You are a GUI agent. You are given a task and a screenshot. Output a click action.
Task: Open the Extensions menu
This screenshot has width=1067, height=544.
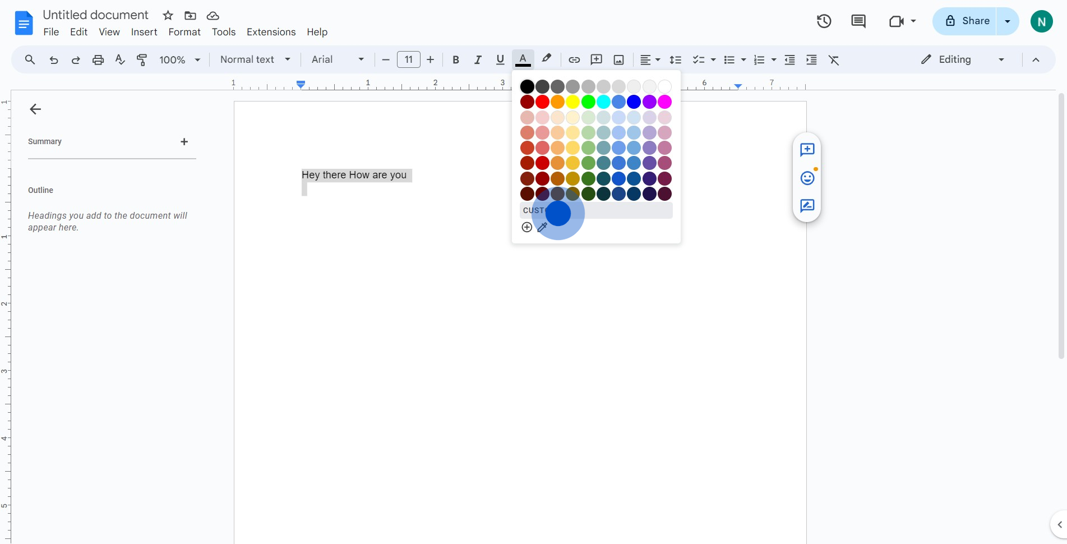click(271, 32)
